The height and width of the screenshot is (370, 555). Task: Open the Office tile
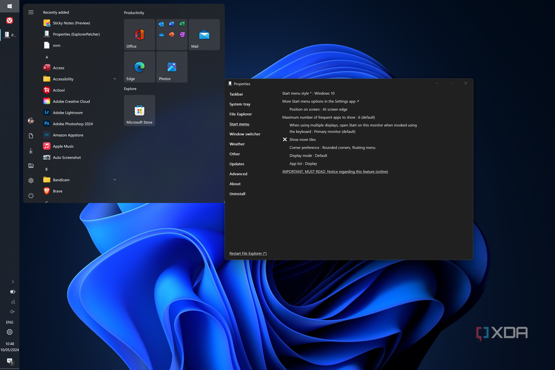pos(139,35)
